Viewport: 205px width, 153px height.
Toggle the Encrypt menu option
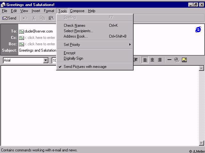coord(95,53)
